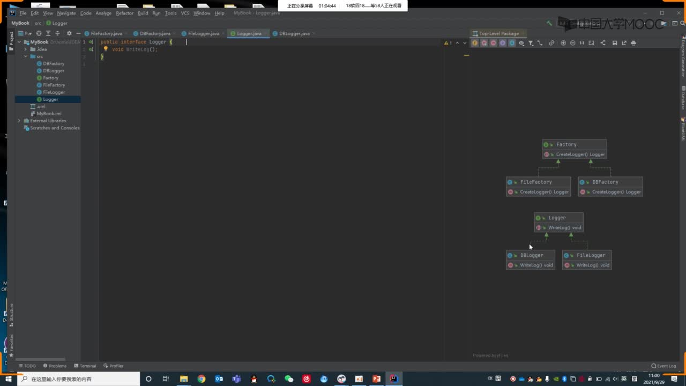Click collapse all icon in Project panel

pyautogui.click(x=57, y=33)
